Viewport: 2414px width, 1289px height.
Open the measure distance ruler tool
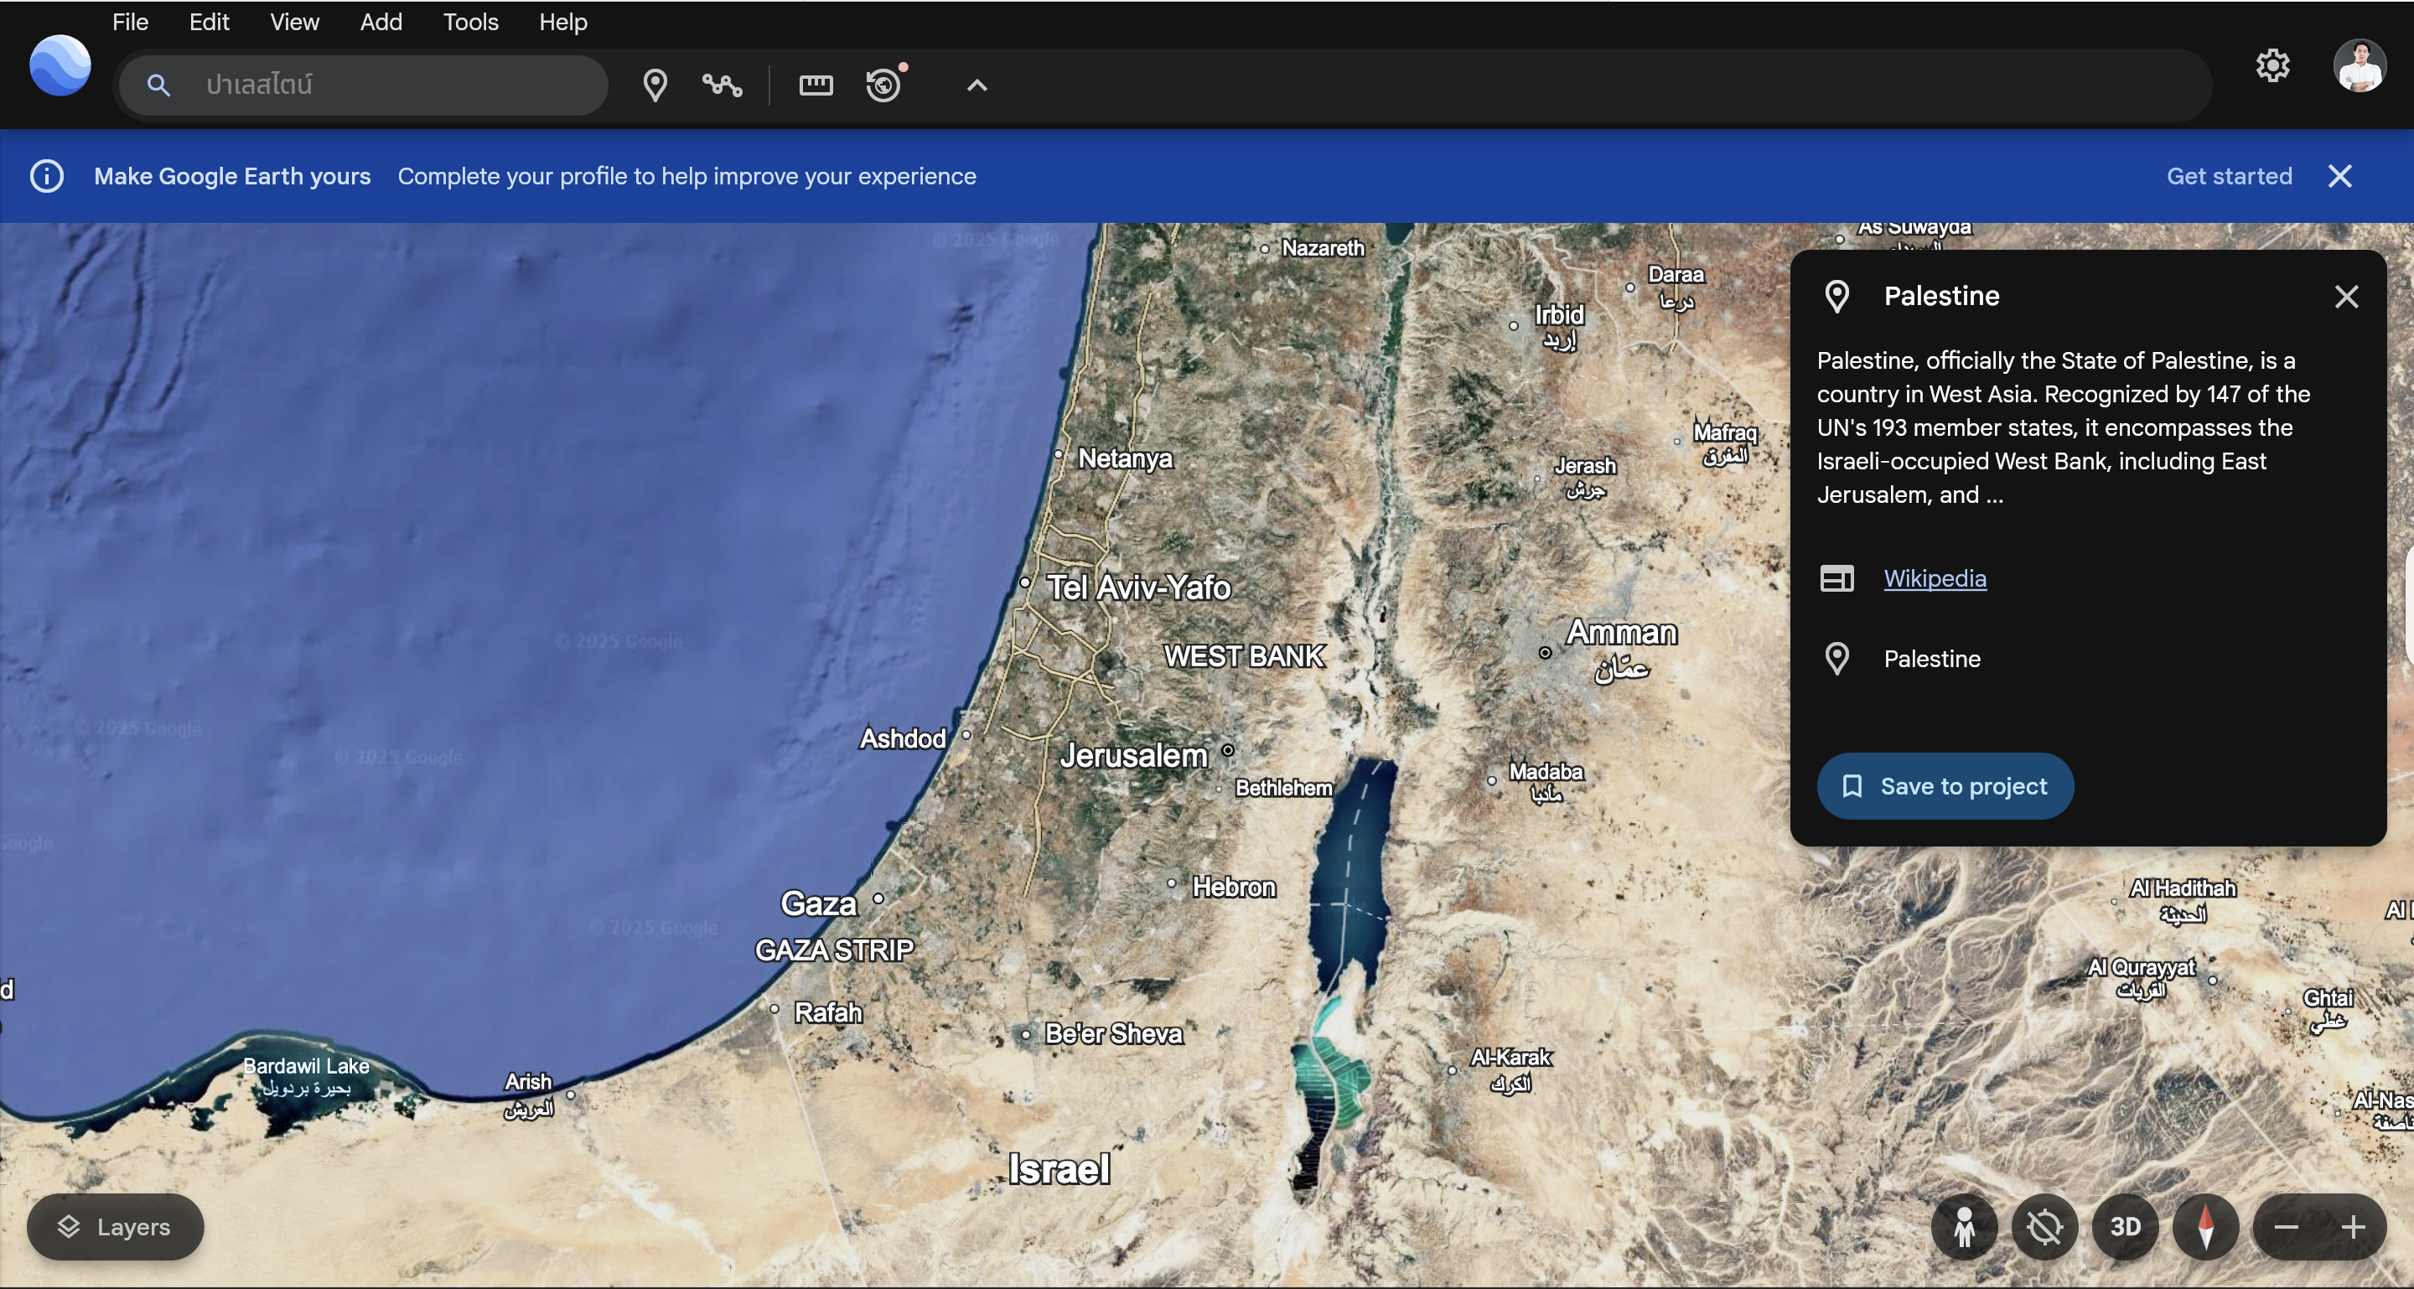click(x=816, y=85)
